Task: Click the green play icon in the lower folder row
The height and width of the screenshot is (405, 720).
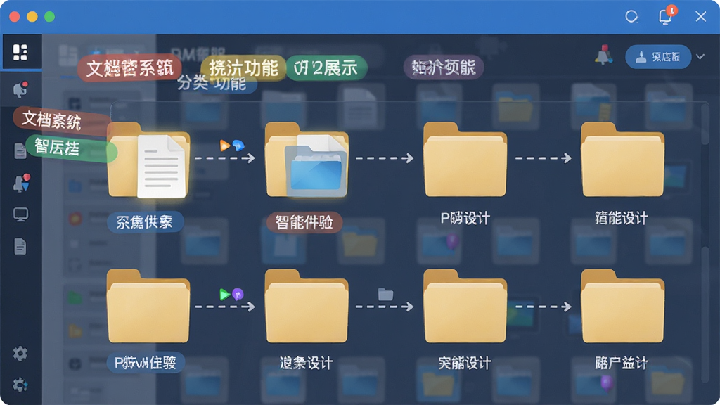Action: point(224,295)
